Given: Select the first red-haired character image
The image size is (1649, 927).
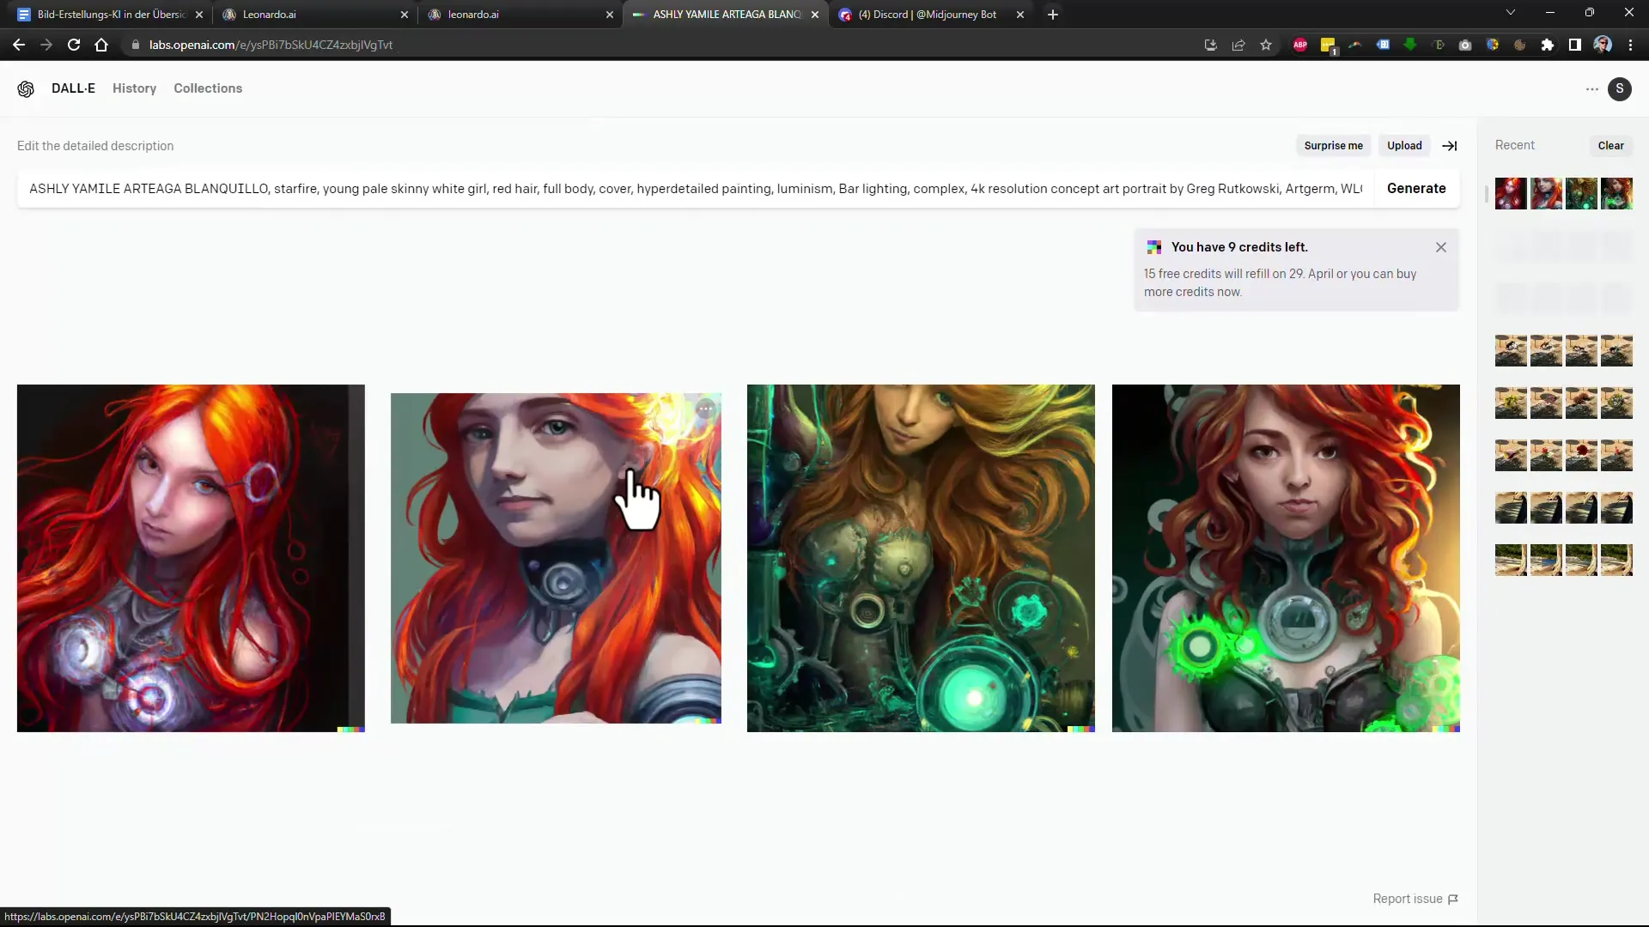Looking at the screenshot, I should (x=191, y=557).
